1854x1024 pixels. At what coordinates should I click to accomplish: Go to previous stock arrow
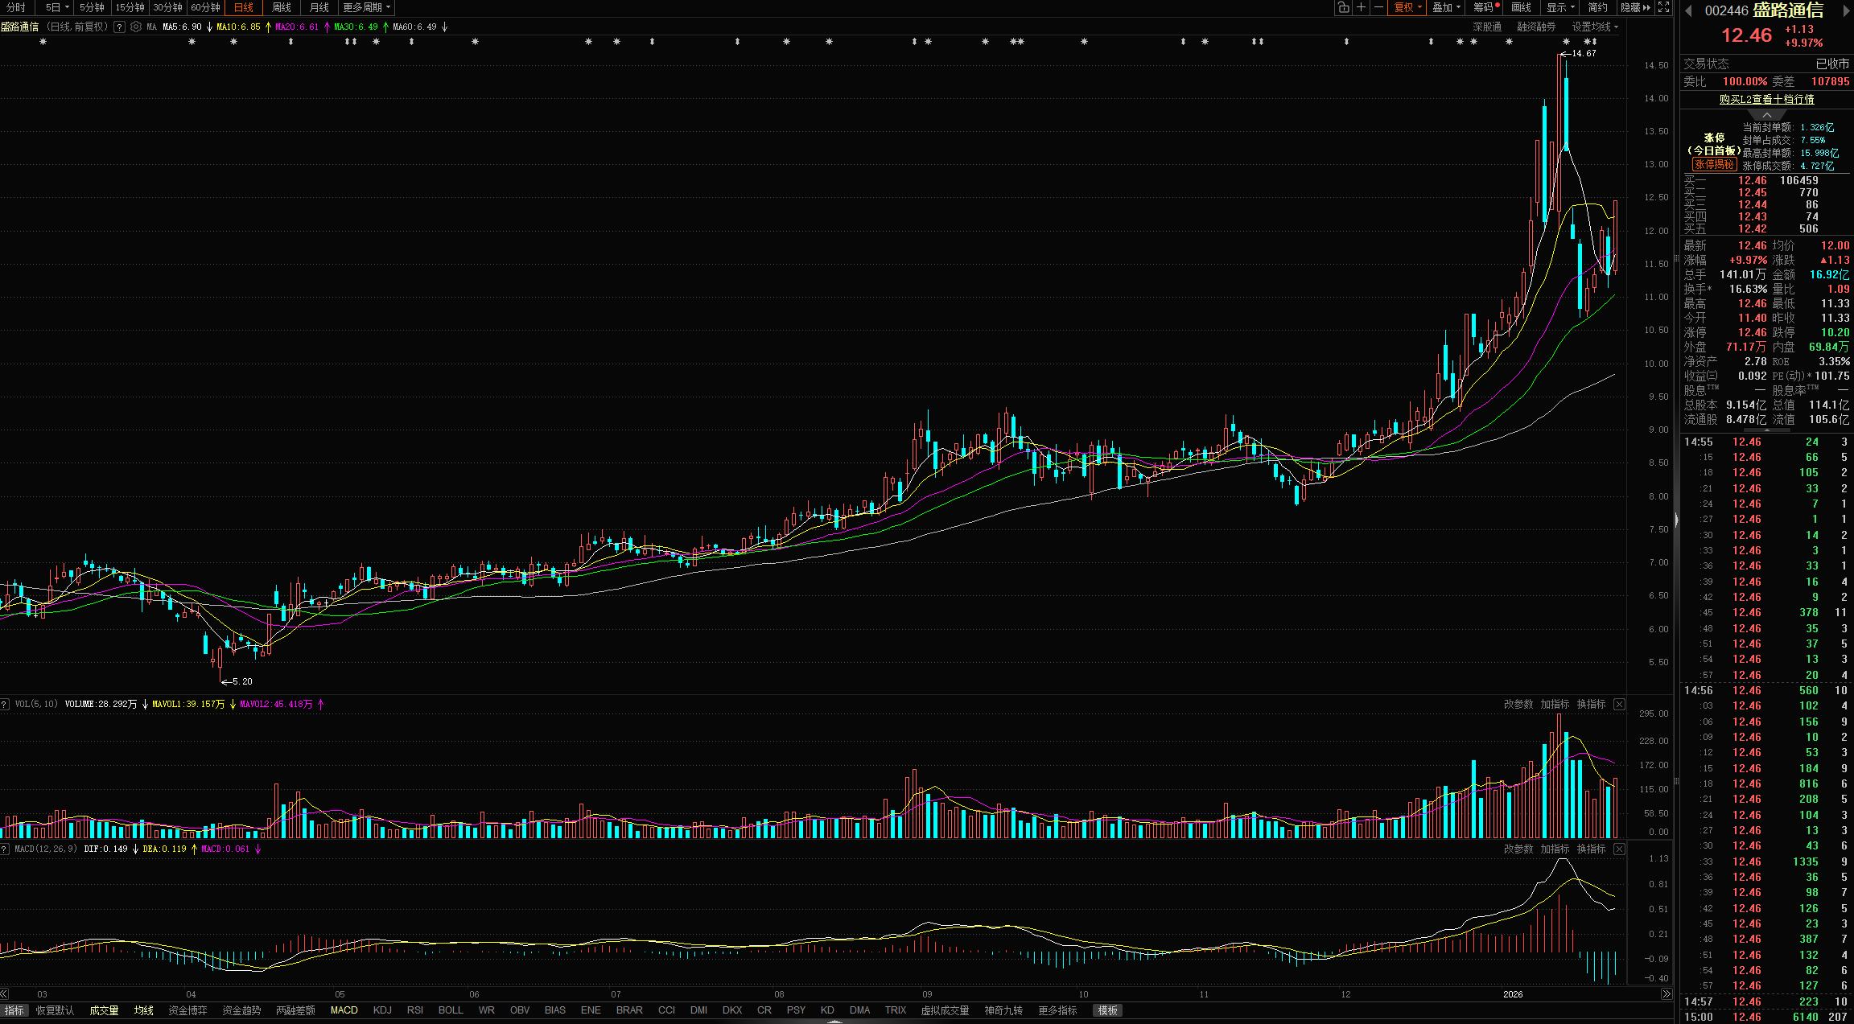1689,10
